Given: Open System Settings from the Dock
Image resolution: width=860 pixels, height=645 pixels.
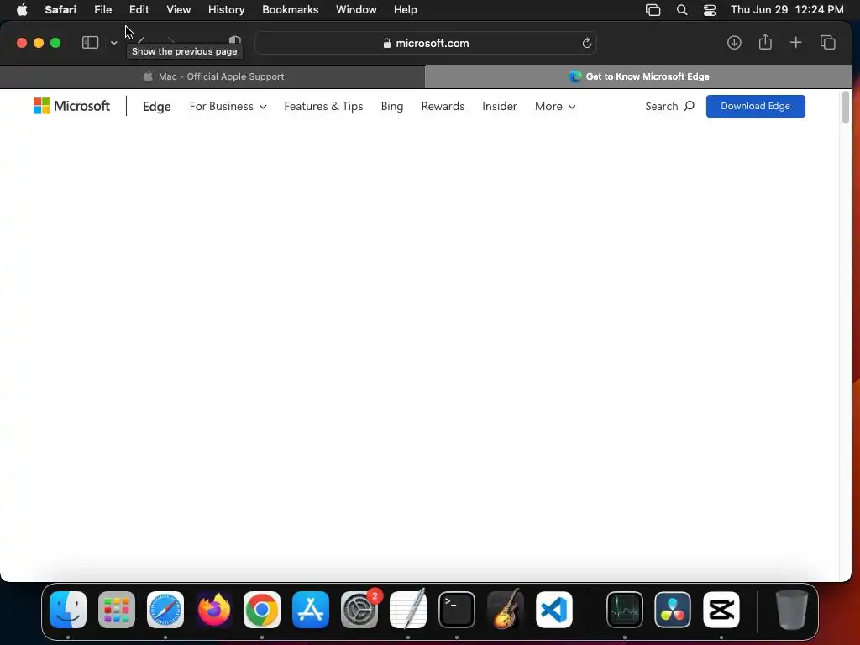Looking at the screenshot, I should tap(359, 610).
